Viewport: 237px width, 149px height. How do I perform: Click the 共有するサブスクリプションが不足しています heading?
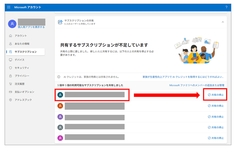[x=104, y=45]
